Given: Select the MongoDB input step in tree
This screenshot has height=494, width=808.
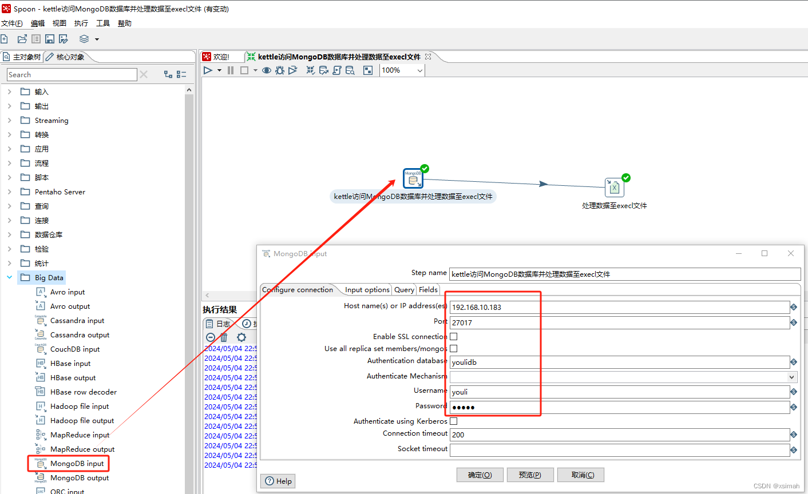Looking at the screenshot, I should click(77, 463).
